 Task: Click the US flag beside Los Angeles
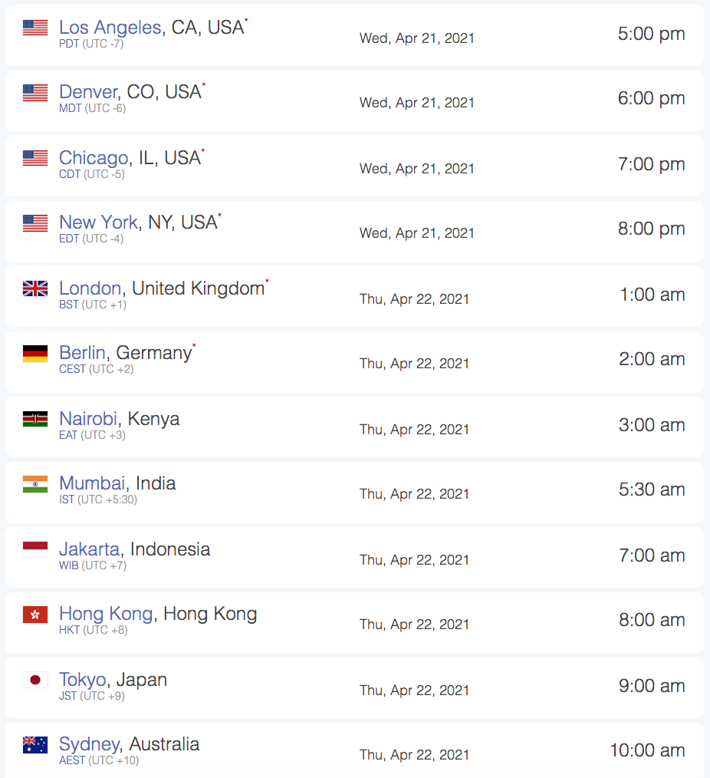(x=35, y=28)
